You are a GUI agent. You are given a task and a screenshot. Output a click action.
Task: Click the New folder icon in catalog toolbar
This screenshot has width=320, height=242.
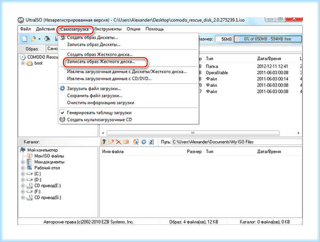click(x=111, y=142)
